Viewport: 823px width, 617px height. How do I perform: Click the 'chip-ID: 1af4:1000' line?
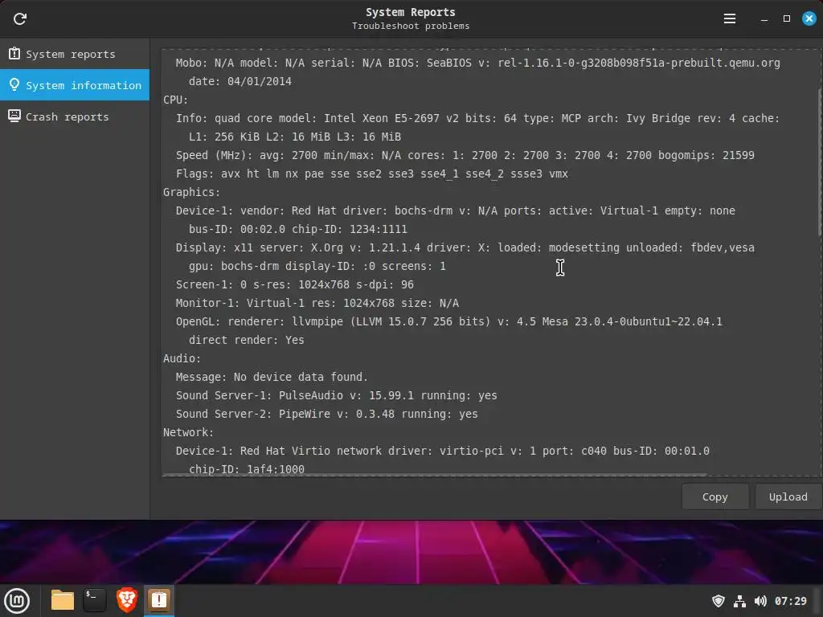click(x=247, y=469)
